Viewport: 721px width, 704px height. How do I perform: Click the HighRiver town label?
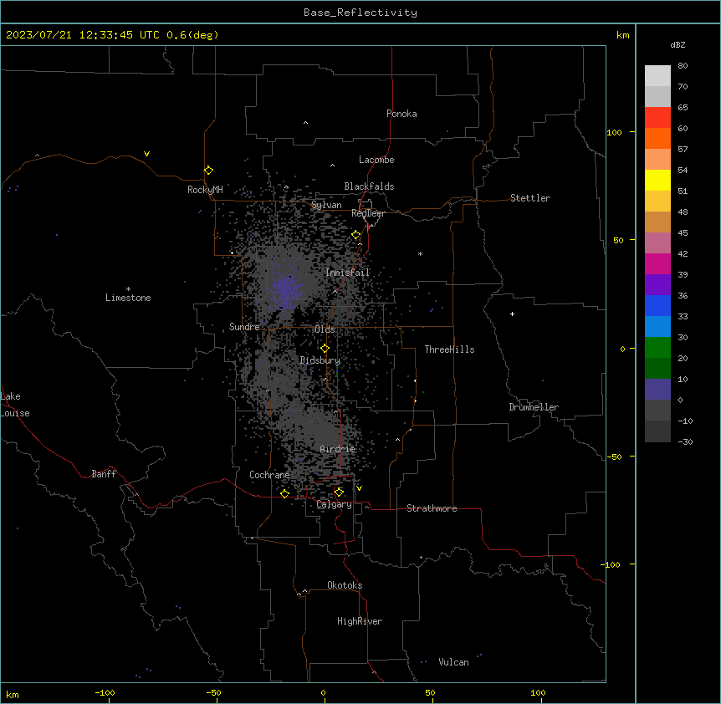point(360,621)
